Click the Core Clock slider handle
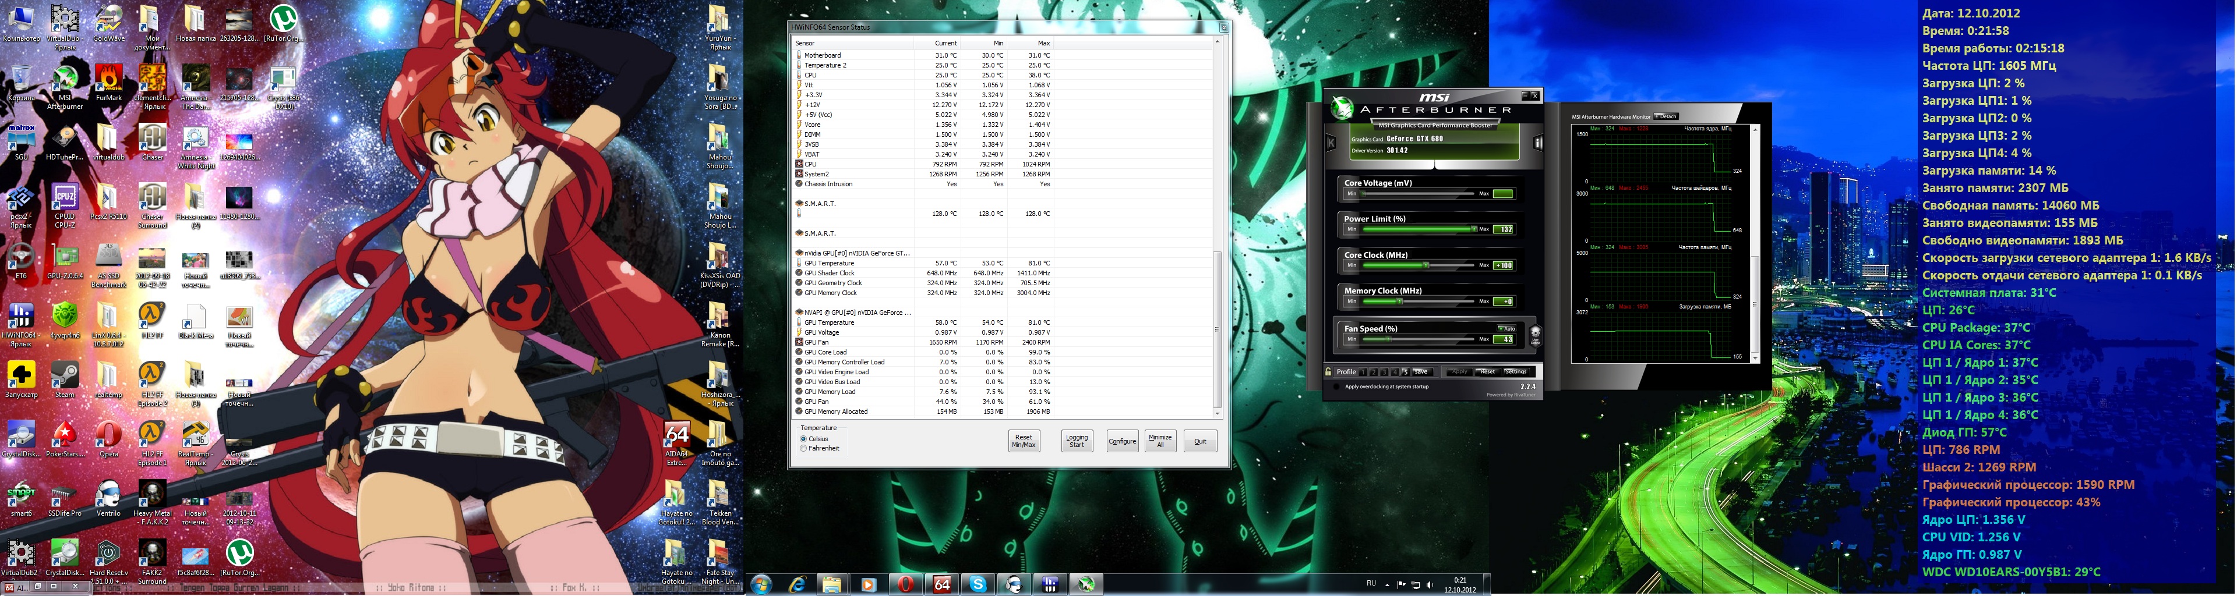 tap(1426, 265)
